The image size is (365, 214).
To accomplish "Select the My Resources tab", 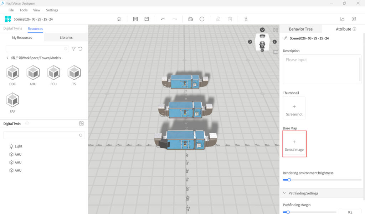I will (22, 37).
